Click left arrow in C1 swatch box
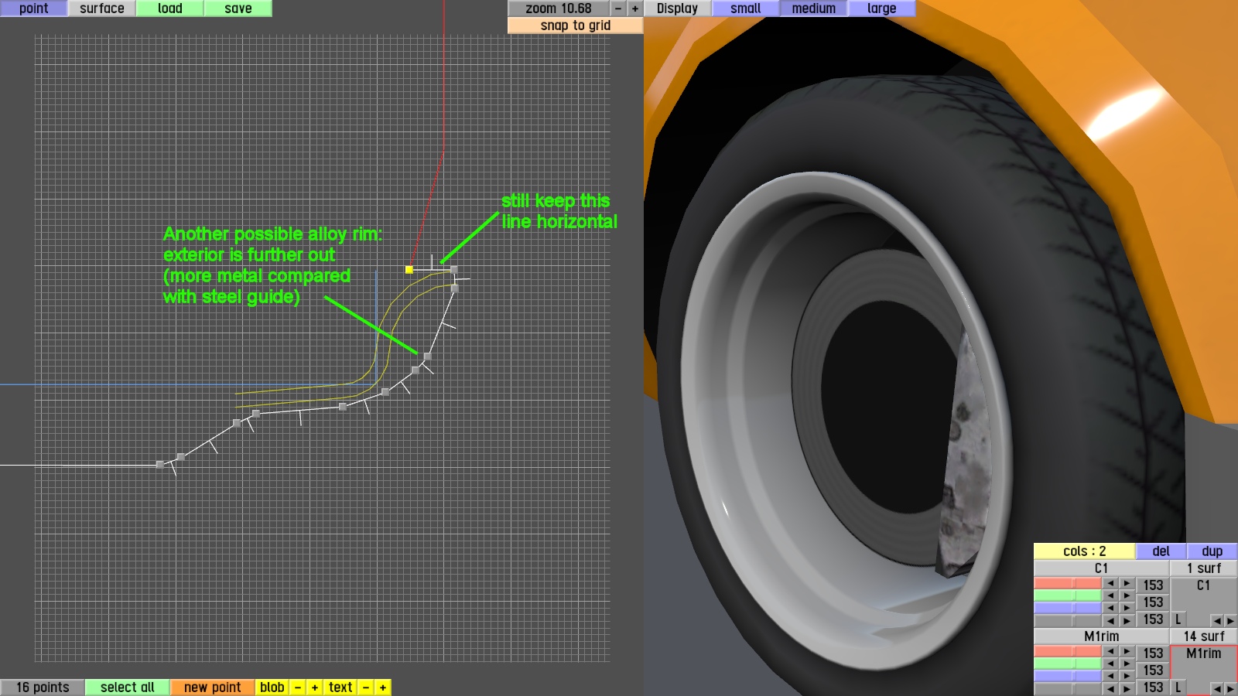Image resolution: width=1238 pixels, height=696 pixels. [1216, 620]
